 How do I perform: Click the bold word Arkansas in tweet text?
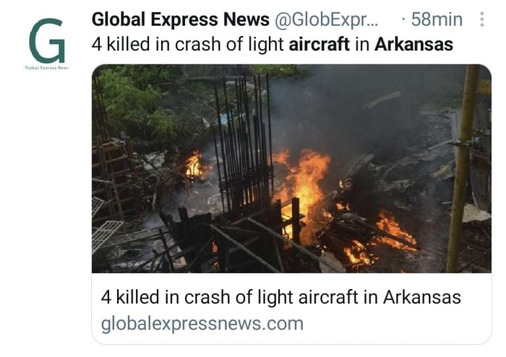pos(413,44)
